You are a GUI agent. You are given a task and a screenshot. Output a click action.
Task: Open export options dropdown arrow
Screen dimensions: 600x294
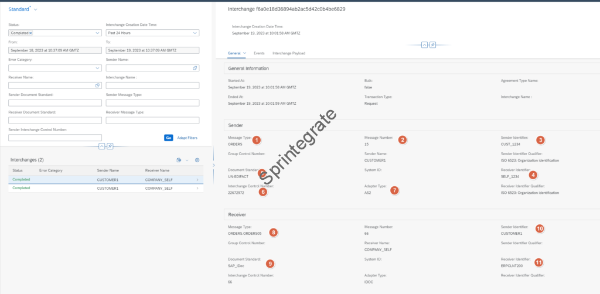[187, 160]
